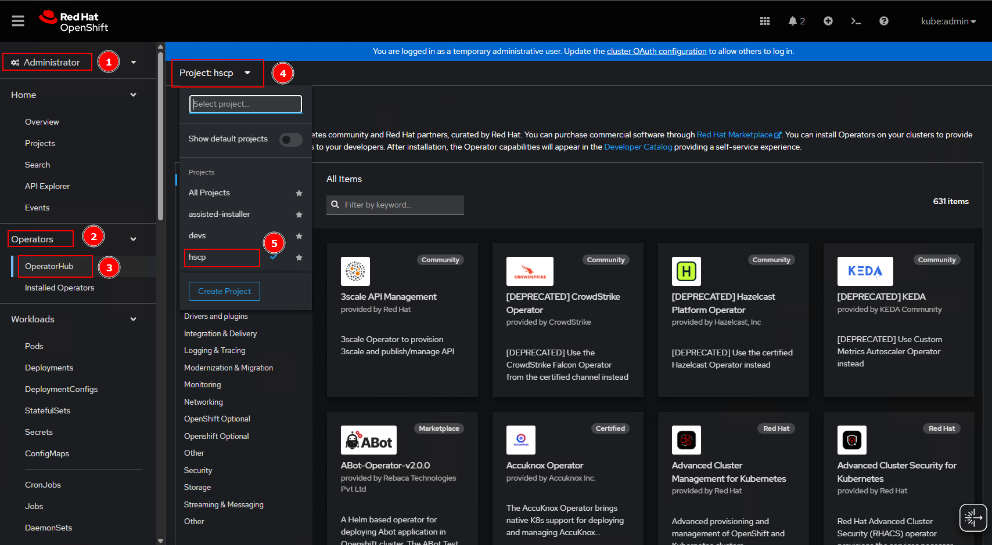
Task: Open the Events page under Home
Action: pyautogui.click(x=37, y=208)
